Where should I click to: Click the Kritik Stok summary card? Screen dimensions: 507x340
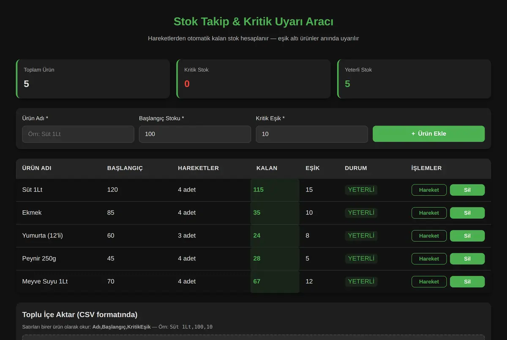click(253, 79)
